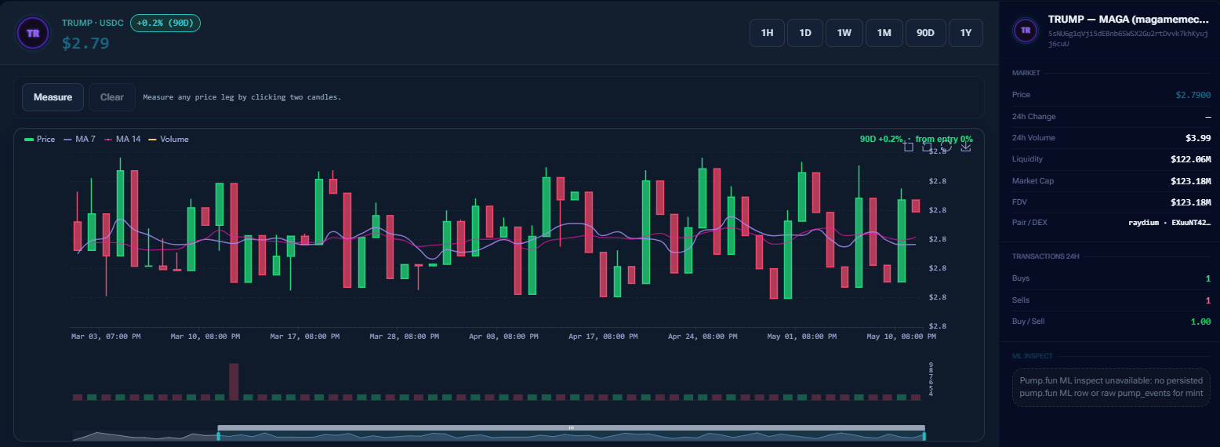Click the last red candle at chart's right edge
The width and height of the screenshot is (1220, 447).
coord(916,206)
